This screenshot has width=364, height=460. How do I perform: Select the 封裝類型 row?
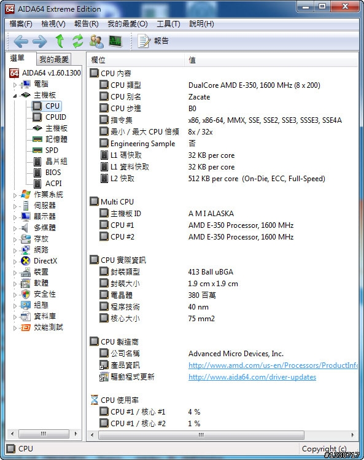click(x=223, y=271)
